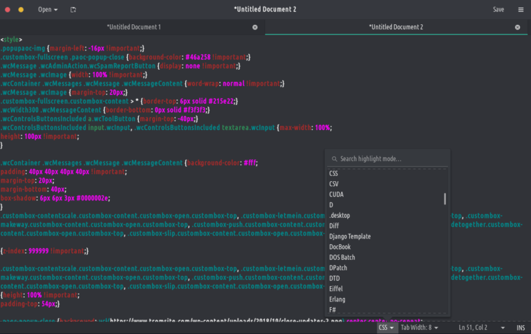
Task: Select Django Template highlight mode
Action: click(350, 236)
